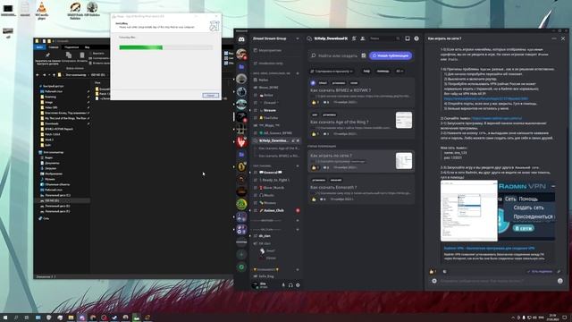The width and height of the screenshot is (572, 322).
Task: Go back in File Explorer
Action: tap(38, 75)
